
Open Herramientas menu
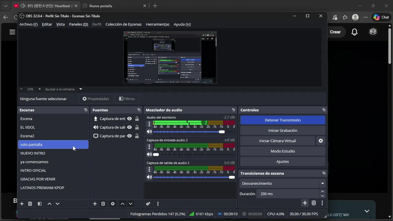pos(157,24)
